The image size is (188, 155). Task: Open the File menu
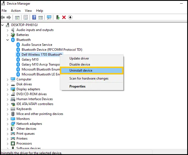pyautogui.click(x=4, y=11)
